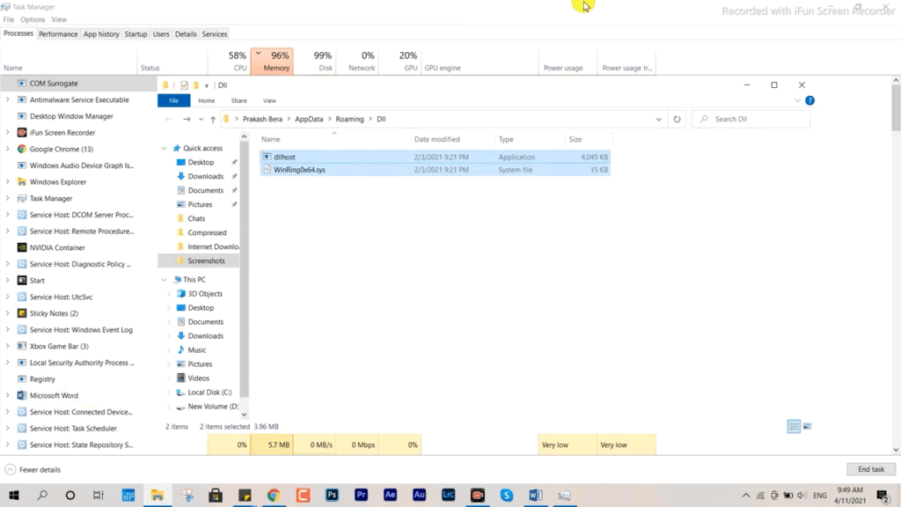
Task: Open Adobe Audition taskbar icon
Action: [x=420, y=495]
